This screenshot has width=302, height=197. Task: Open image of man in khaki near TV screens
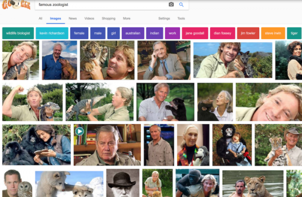[159, 145]
